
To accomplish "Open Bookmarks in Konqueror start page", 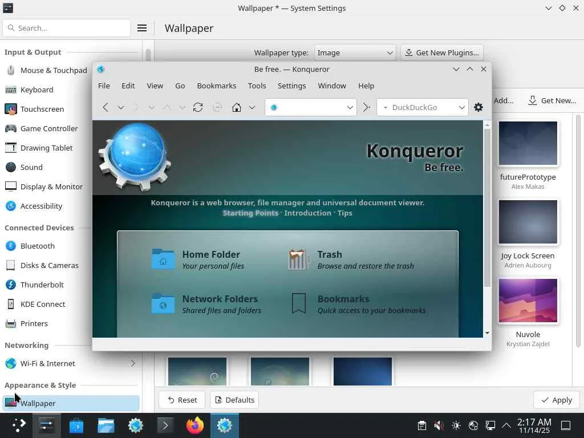I will click(x=298, y=303).
